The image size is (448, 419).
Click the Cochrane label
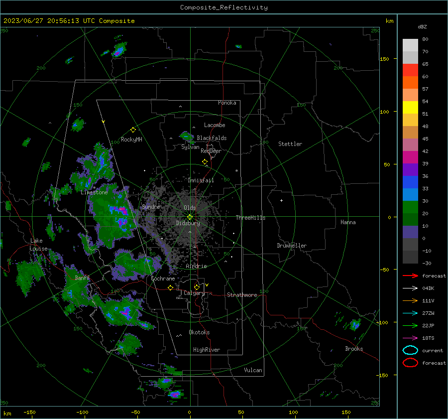pos(163,279)
